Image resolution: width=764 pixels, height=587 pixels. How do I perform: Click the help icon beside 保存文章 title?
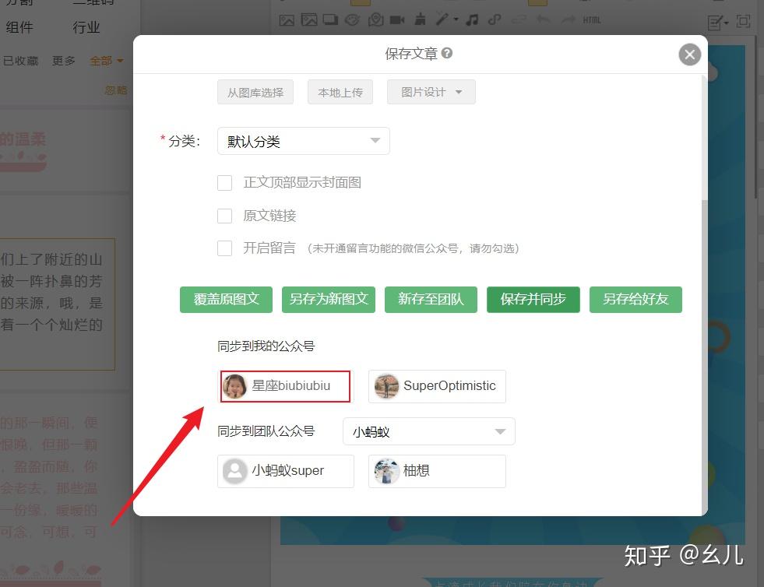click(x=447, y=53)
